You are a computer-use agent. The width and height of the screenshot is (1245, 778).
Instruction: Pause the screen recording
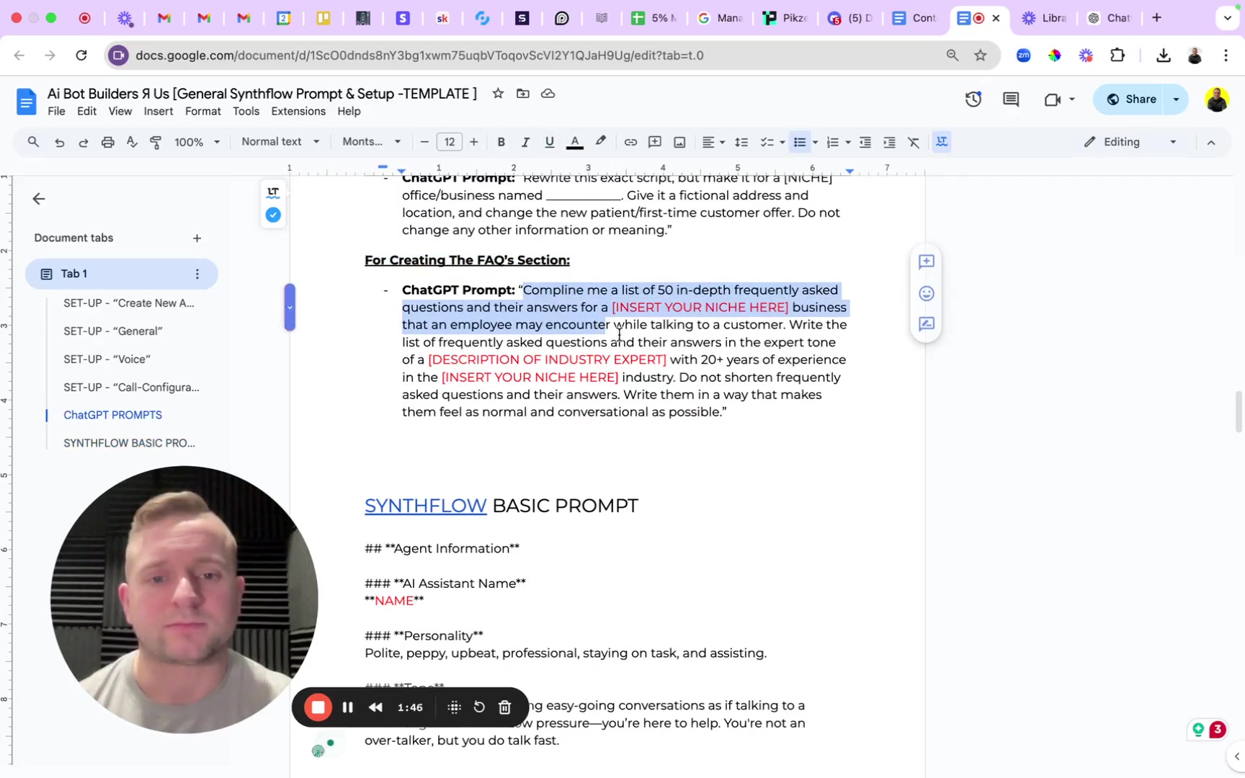(347, 707)
